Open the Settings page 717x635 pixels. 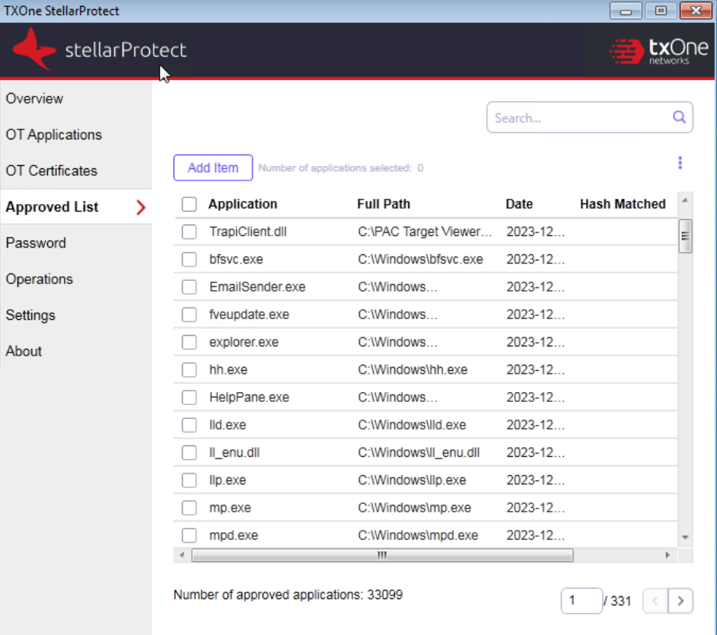coord(30,315)
